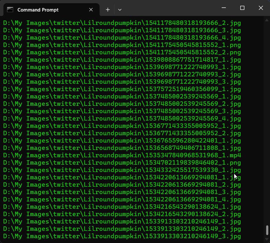This screenshot has width=270, height=243.
Task: Click the line ending 1534216543290138624_2.jpg
Action: pyautogui.click(x=122, y=214)
